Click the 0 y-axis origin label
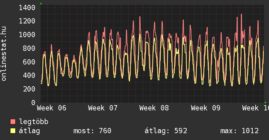This screenshot has width=269, height=140. coord(33,103)
